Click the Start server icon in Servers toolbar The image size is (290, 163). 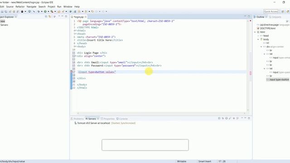[227, 118]
